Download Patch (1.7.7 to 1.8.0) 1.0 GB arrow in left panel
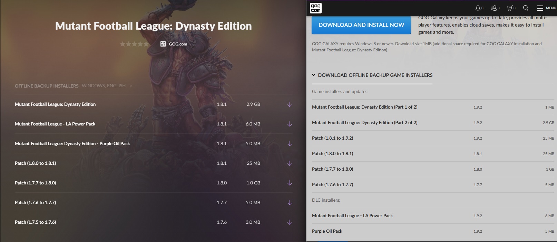 (290, 183)
